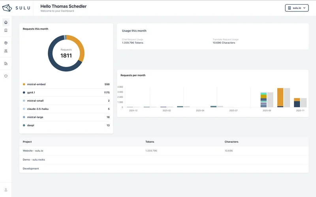This screenshot has height=197, width=316.
Task: Click the teal deepl legend dot
Action: click(24, 125)
